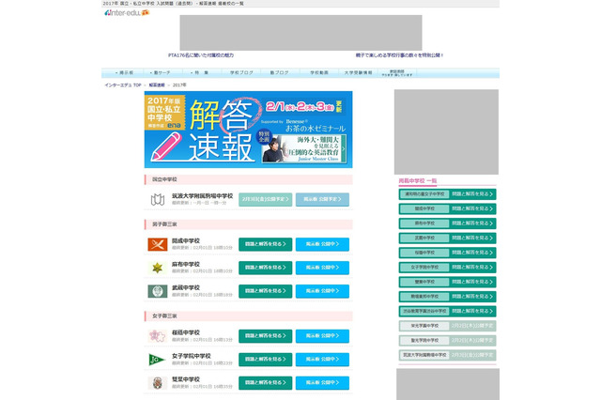Image resolution: width=601 pixels, height=400 pixels.
Task: Open the 掲示板 menu in the navigation bar
Action: (124, 72)
